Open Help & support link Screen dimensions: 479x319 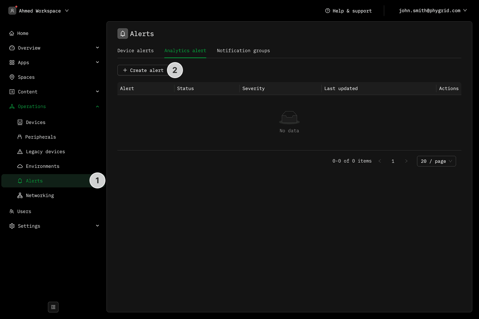pyautogui.click(x=348, y=11)
